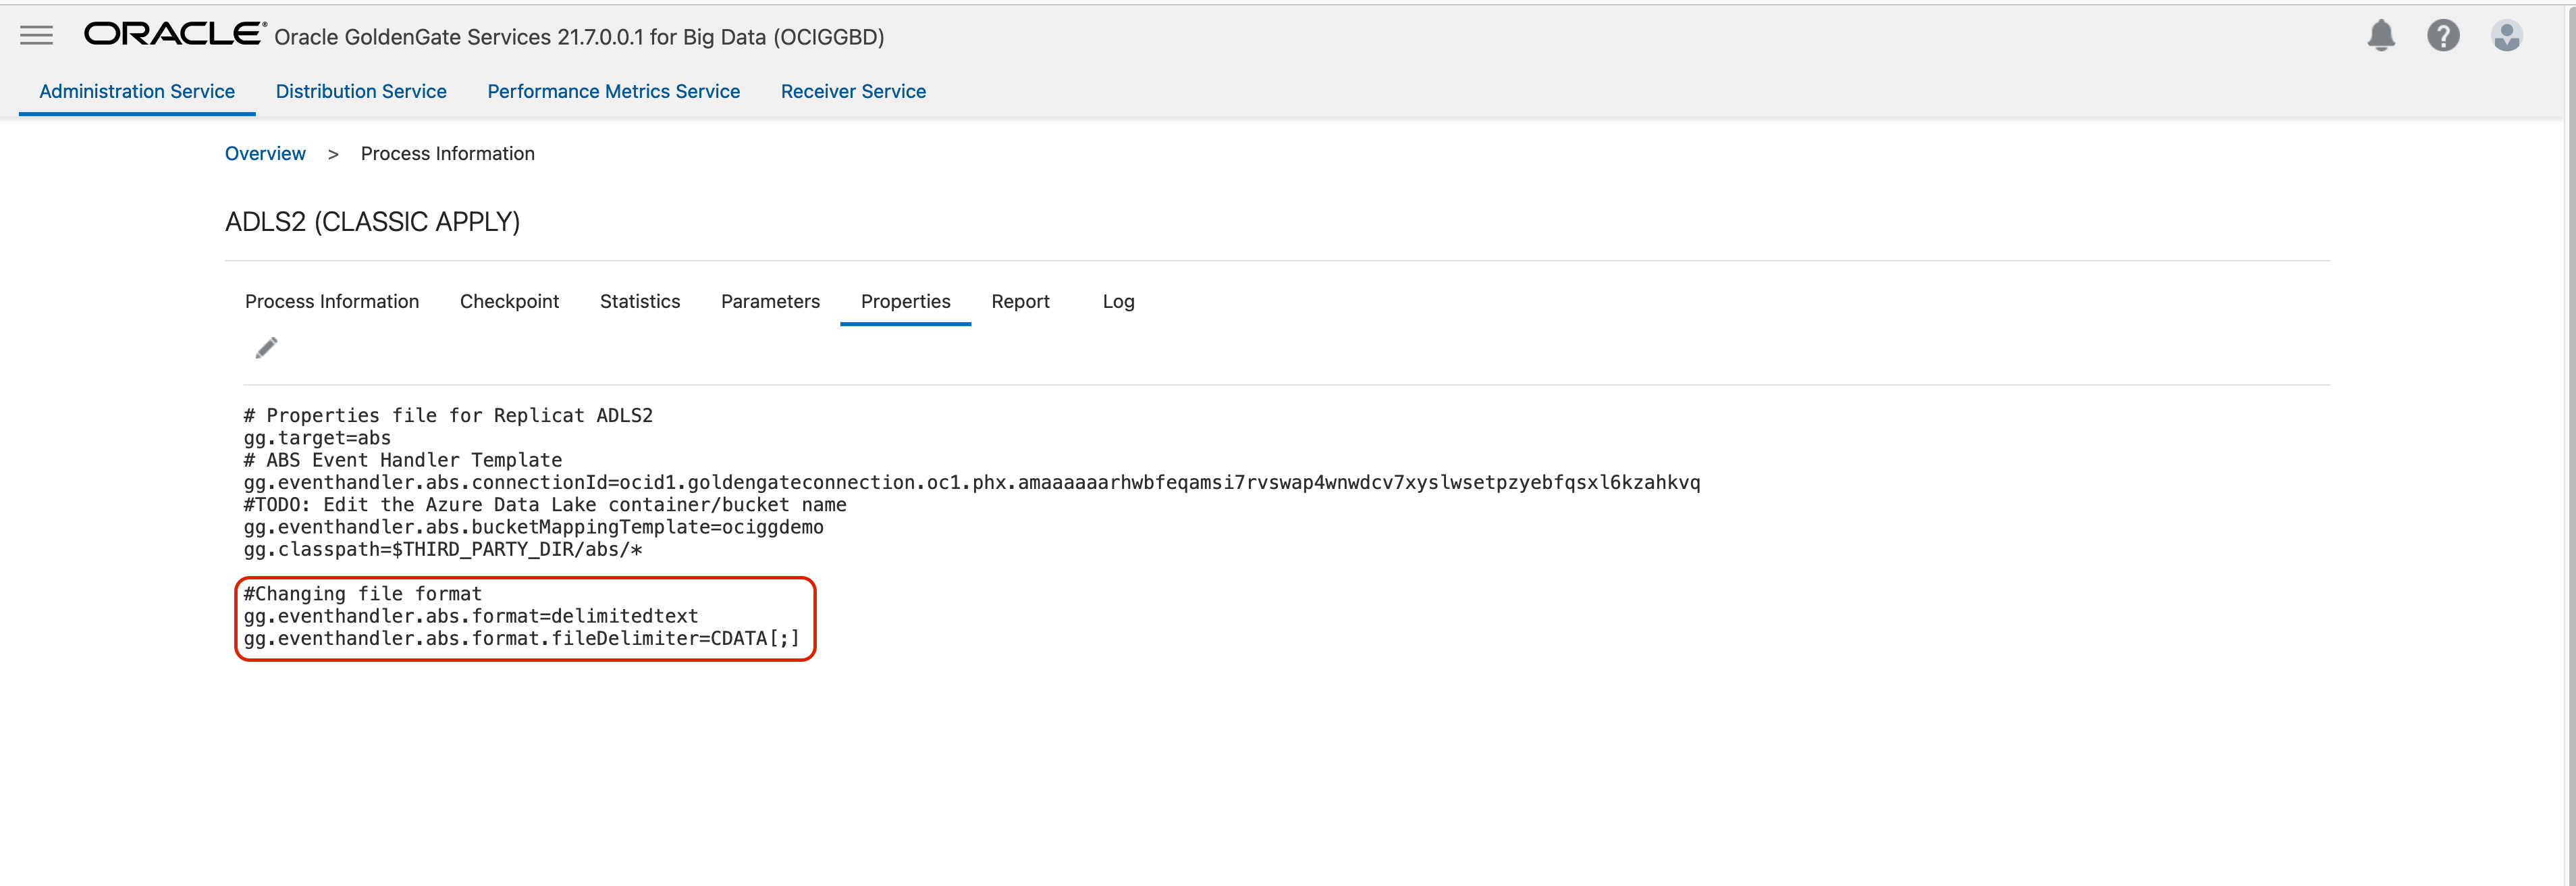Click the pencil edit properties icon

tap(266, 348)
